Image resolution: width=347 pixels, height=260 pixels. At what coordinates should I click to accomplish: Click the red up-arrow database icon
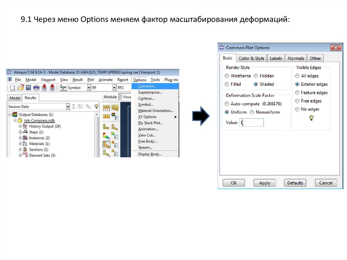pyautogui.click(x=52, y=88)
